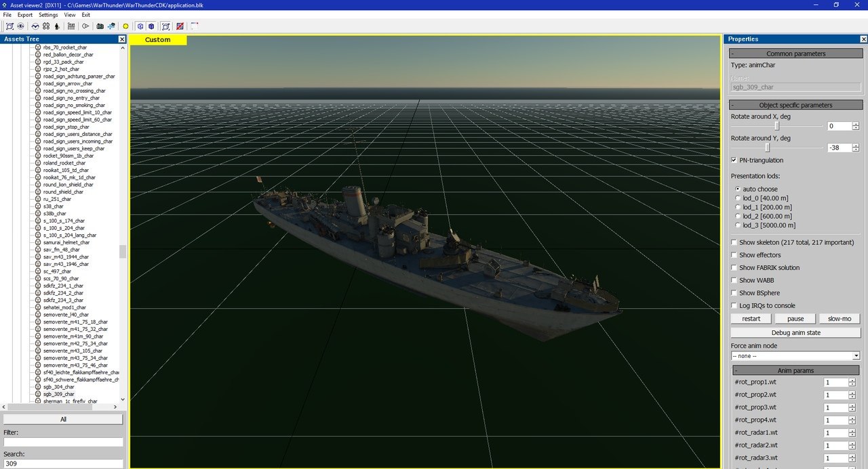Click the zoom-extents frame icon at toolbar start
This screenshot has height=469, width=868.
click(x=10, y=26)
